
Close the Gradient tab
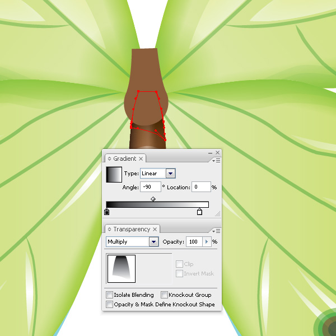point(141,158)
